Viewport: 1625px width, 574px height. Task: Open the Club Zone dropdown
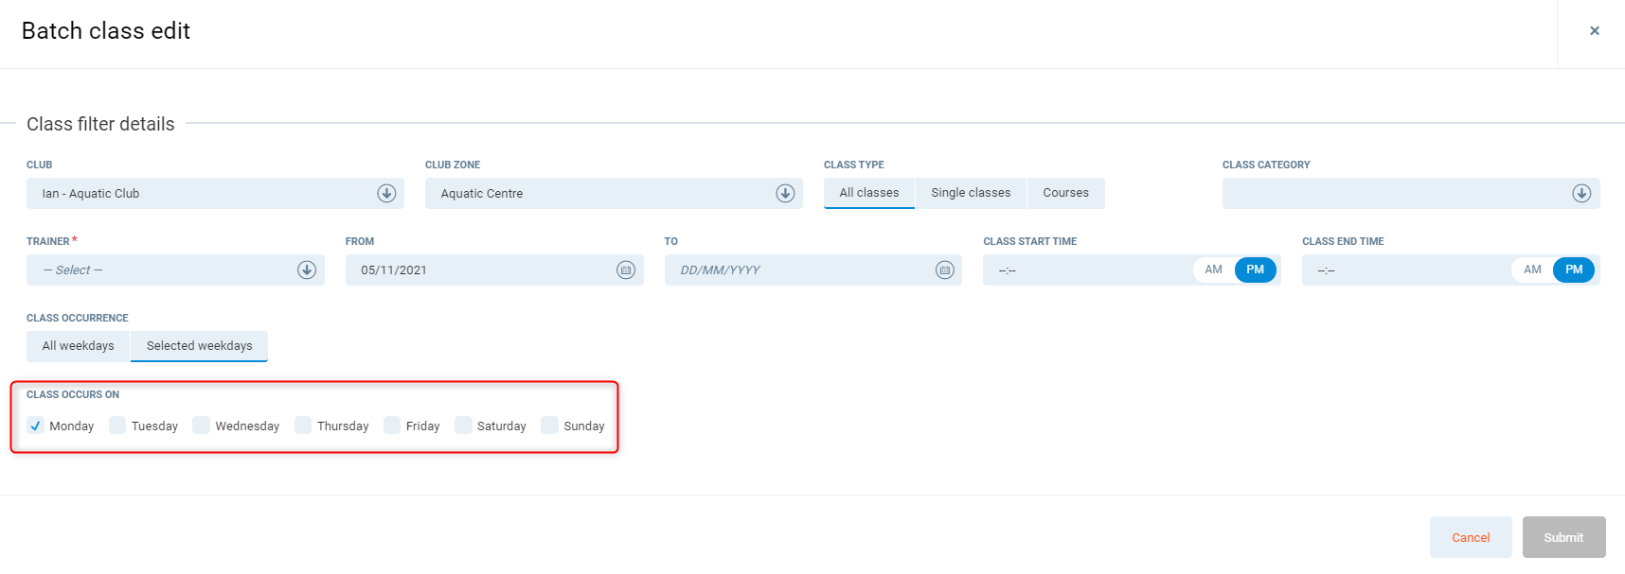click(x=785, y=194)
